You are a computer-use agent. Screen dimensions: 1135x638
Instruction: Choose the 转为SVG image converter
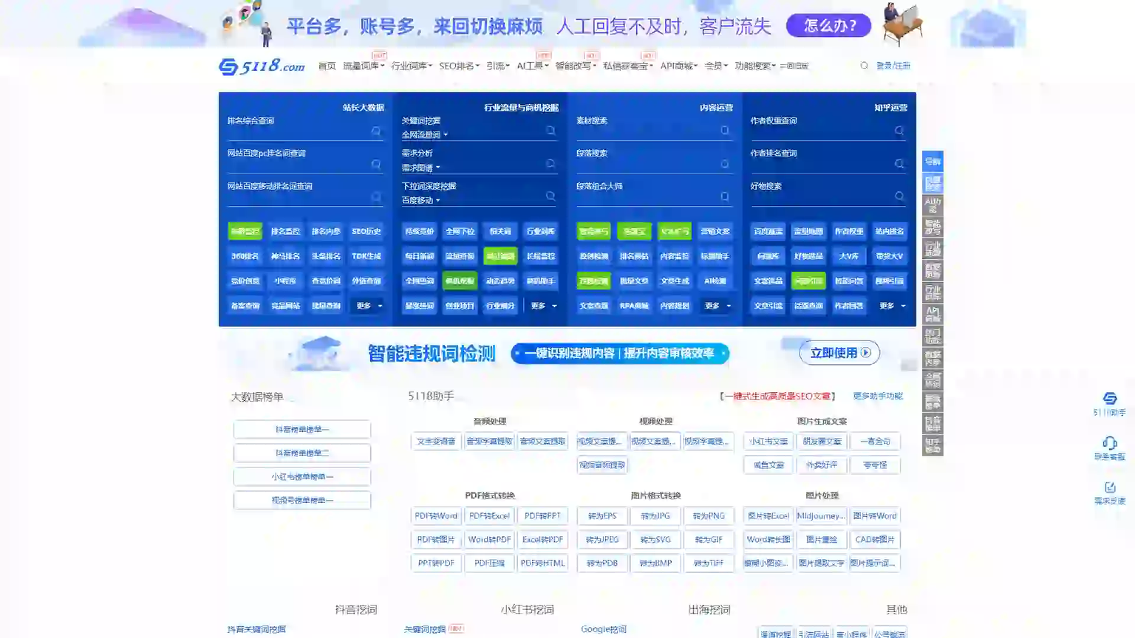655,540
